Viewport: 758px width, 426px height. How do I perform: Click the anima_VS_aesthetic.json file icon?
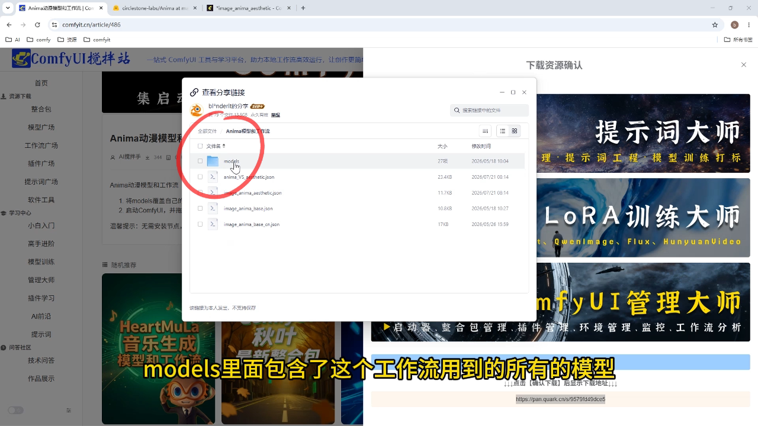[213, 177]
